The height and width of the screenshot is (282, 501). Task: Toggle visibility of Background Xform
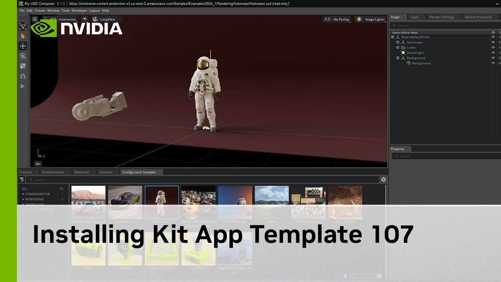(x=493, y=58)
